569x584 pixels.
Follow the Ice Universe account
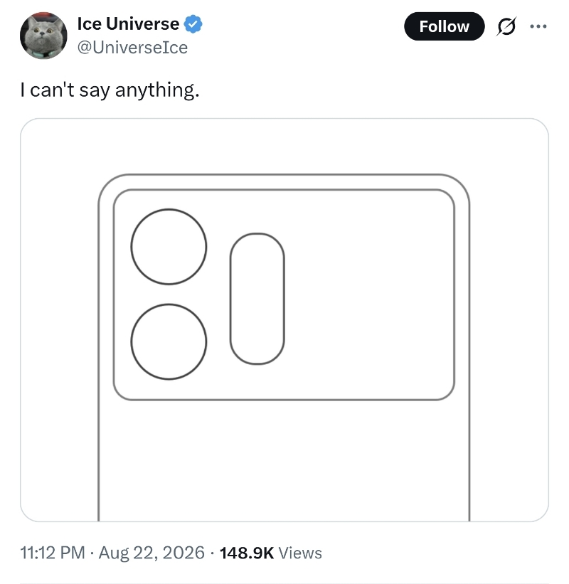coord(445,26)
